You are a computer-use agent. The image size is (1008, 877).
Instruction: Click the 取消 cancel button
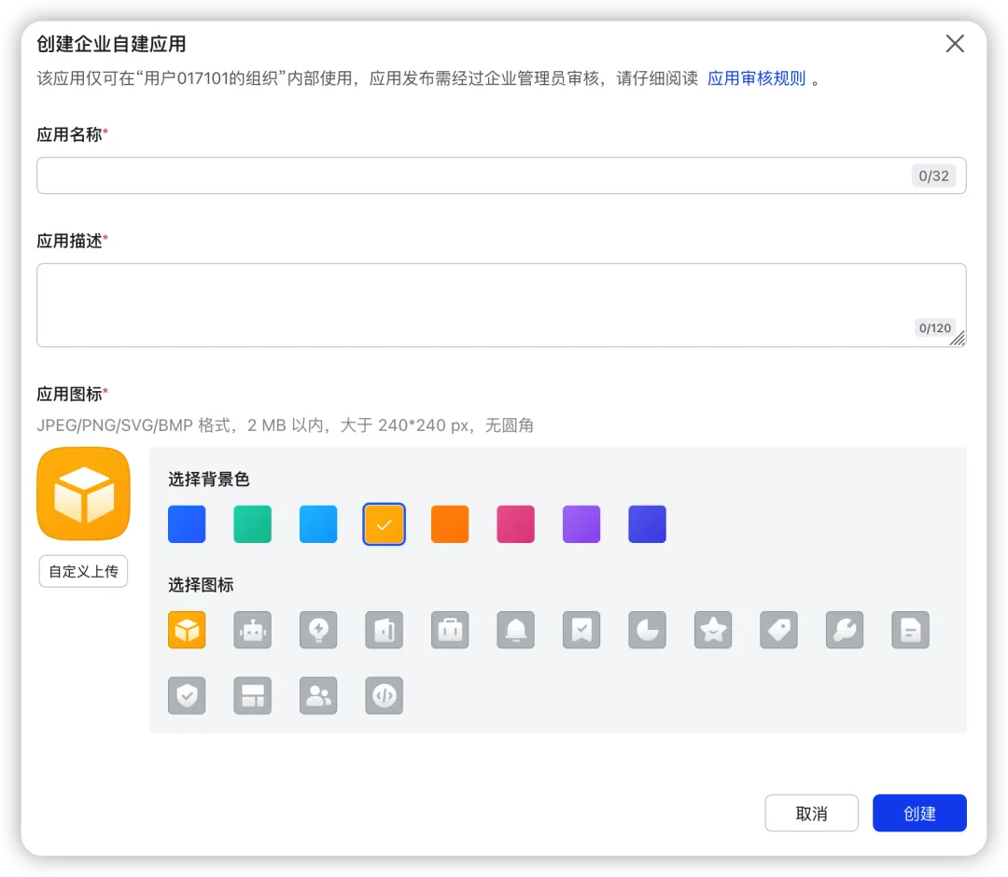point(811,814)
